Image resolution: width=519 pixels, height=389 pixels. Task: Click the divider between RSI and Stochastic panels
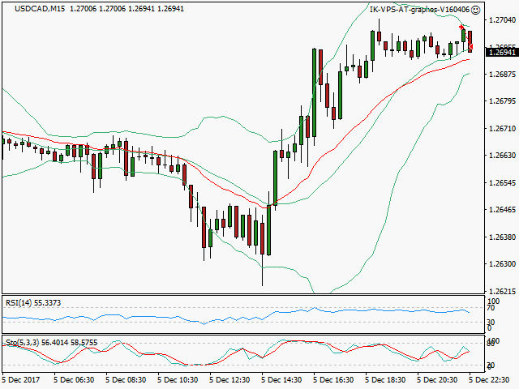[243, 336]
